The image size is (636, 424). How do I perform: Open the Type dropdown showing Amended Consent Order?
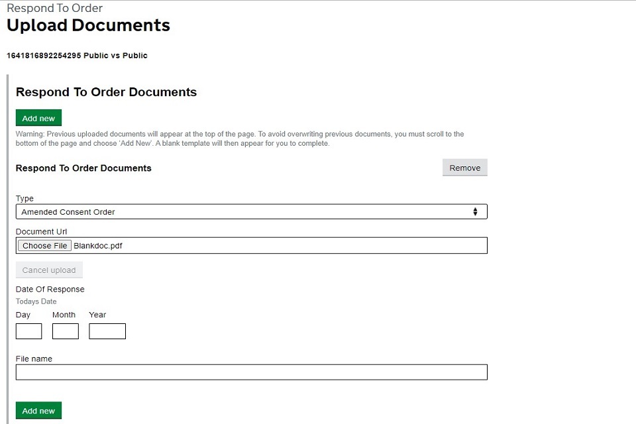[x=251, y=212]
